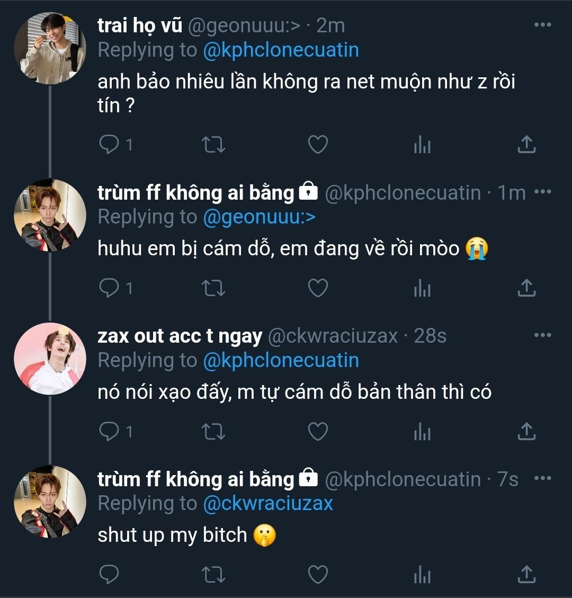
Task: View analytics on 'nó nói xạo đấy' tweet
Action: click(x=422, y=431)
